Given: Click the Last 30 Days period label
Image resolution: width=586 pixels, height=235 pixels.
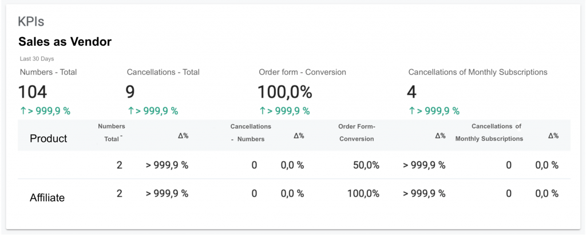Looking at the screenshot, I should pyautogui.click(x=37, y=59).
